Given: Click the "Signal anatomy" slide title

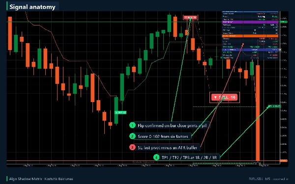Looking at the screenshot, I should pos(32,7).
